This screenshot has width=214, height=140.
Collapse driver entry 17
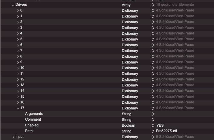(18, 108)
